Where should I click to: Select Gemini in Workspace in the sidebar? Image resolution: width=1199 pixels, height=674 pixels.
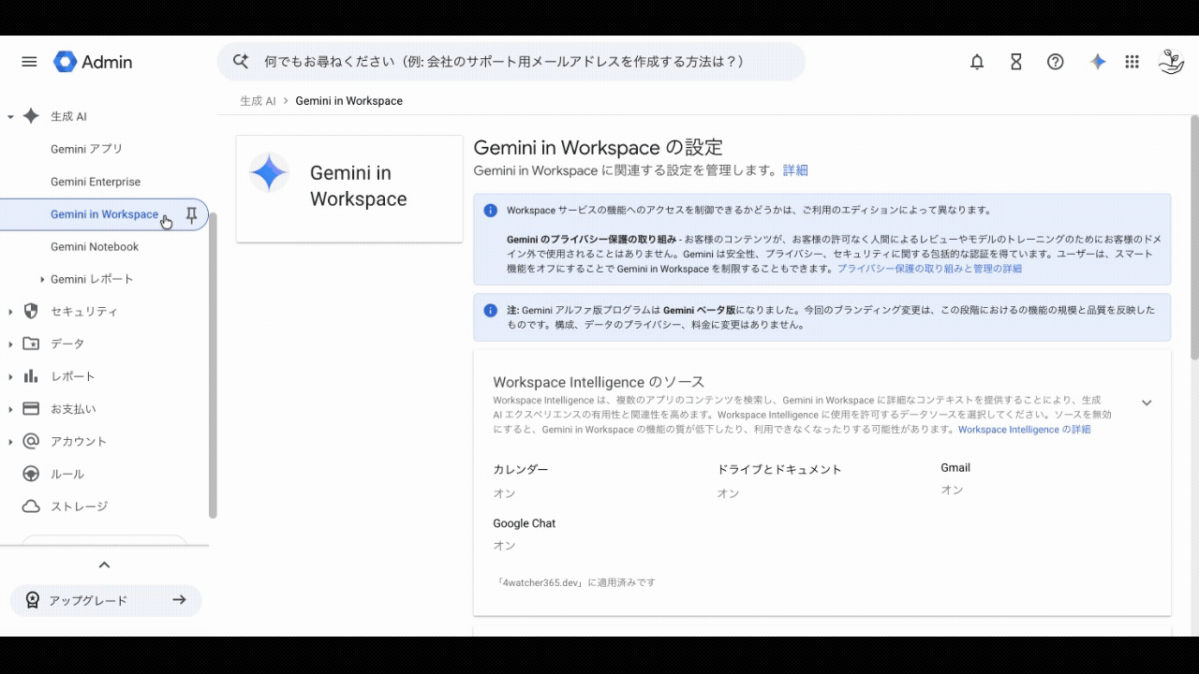[104, 214]
